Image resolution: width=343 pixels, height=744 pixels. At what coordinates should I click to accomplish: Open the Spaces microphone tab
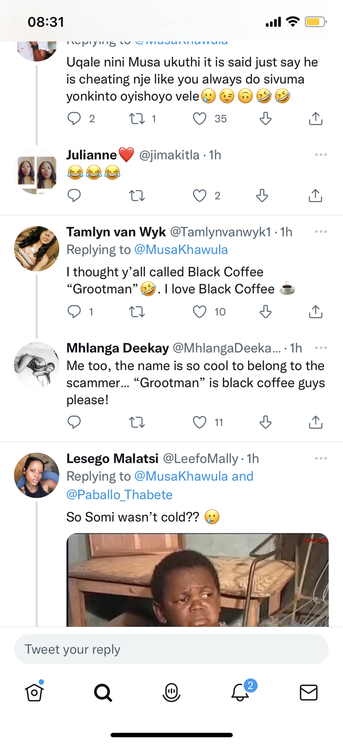point(171,692)
